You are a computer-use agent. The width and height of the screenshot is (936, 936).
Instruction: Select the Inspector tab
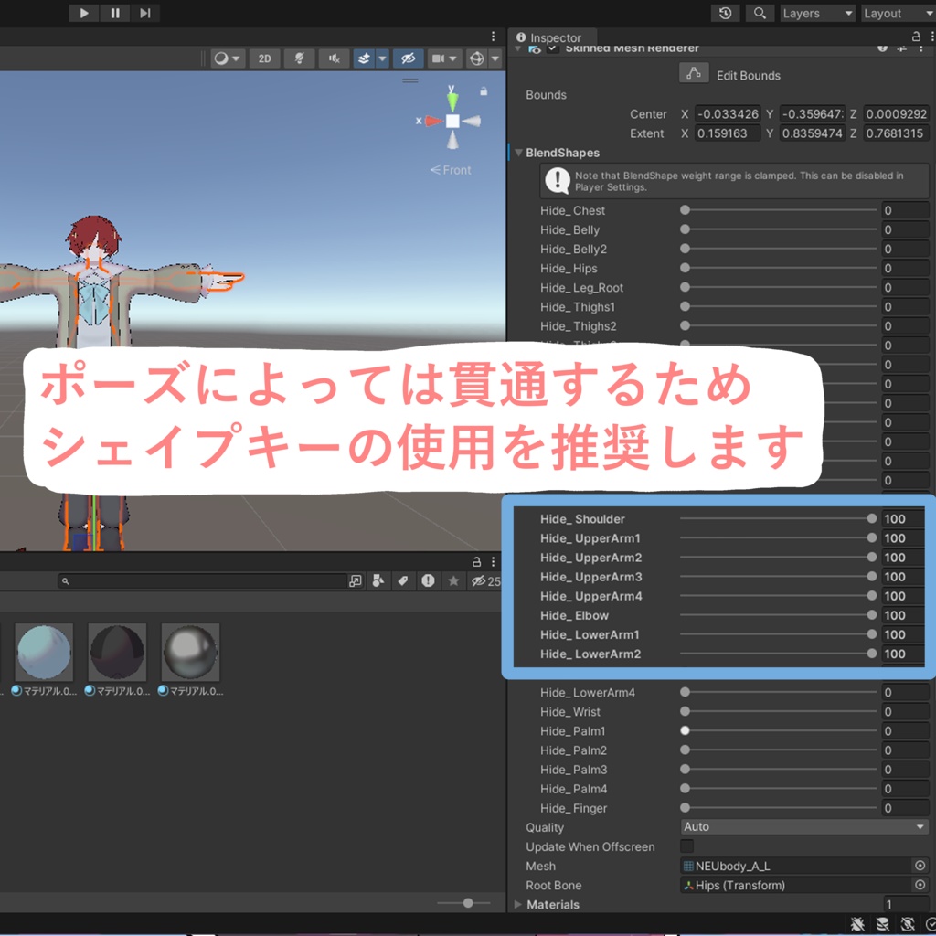coord(548,37)
